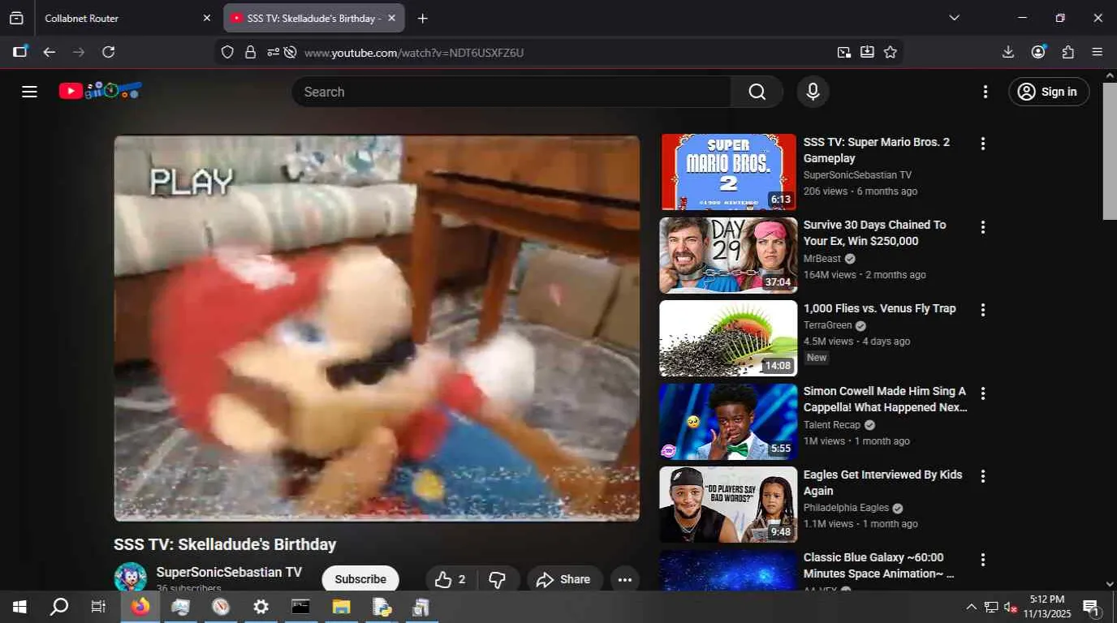Open menu for Super Mario Bros. 2 Gameplay
The image size is (1117, 623).
pyautogui.click(x=982, y=144)
